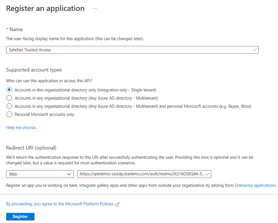278x223 pixels.
Task: Click the Register an application title
Action: point(45,8)
